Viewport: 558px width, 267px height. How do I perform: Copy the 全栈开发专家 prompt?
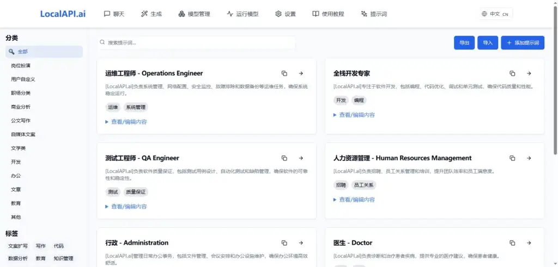tap(512, 73)
